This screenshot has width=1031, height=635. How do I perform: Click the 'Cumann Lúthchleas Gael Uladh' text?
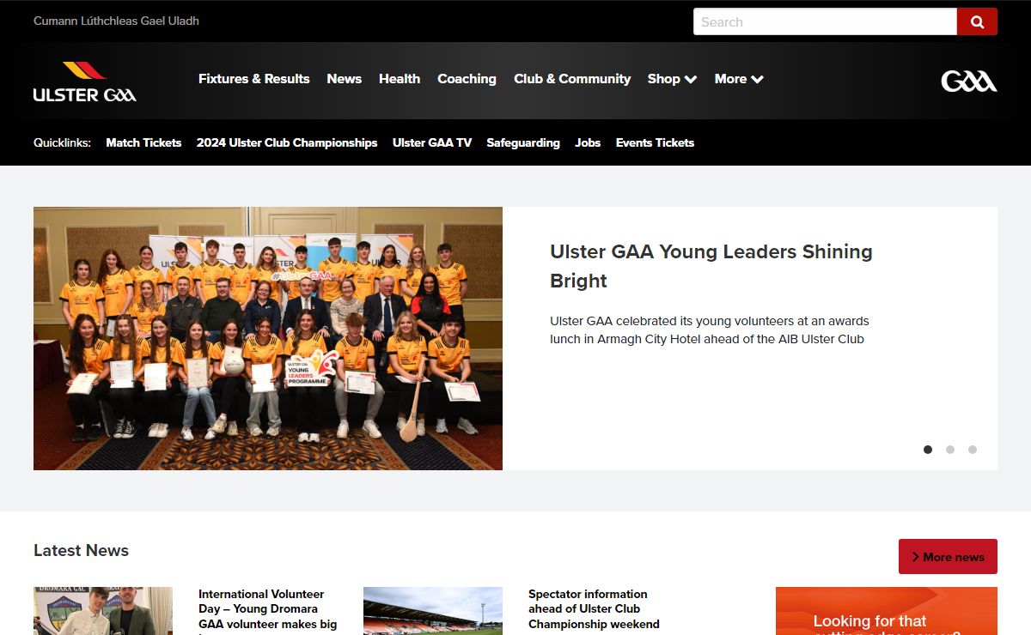116,21
